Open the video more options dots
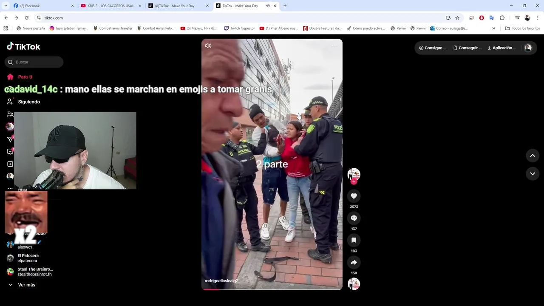 [334, 45]
